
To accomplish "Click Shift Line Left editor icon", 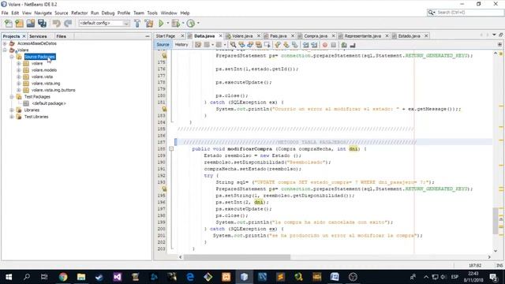I will [305, 45].
